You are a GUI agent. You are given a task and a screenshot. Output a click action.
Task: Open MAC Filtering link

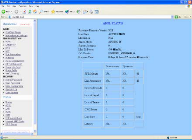[x=12, y=73]
